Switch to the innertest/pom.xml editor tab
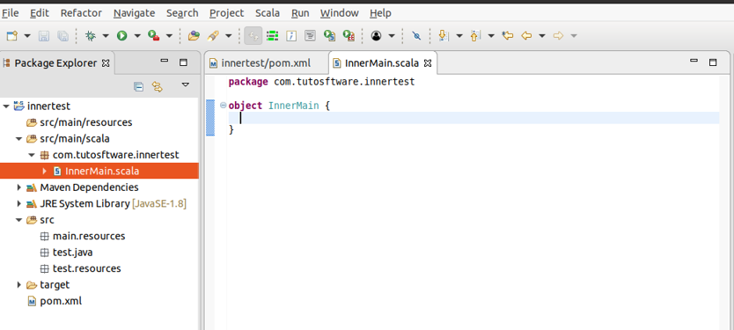This screenshot has height=330, width=734. (x=266, y=63)
